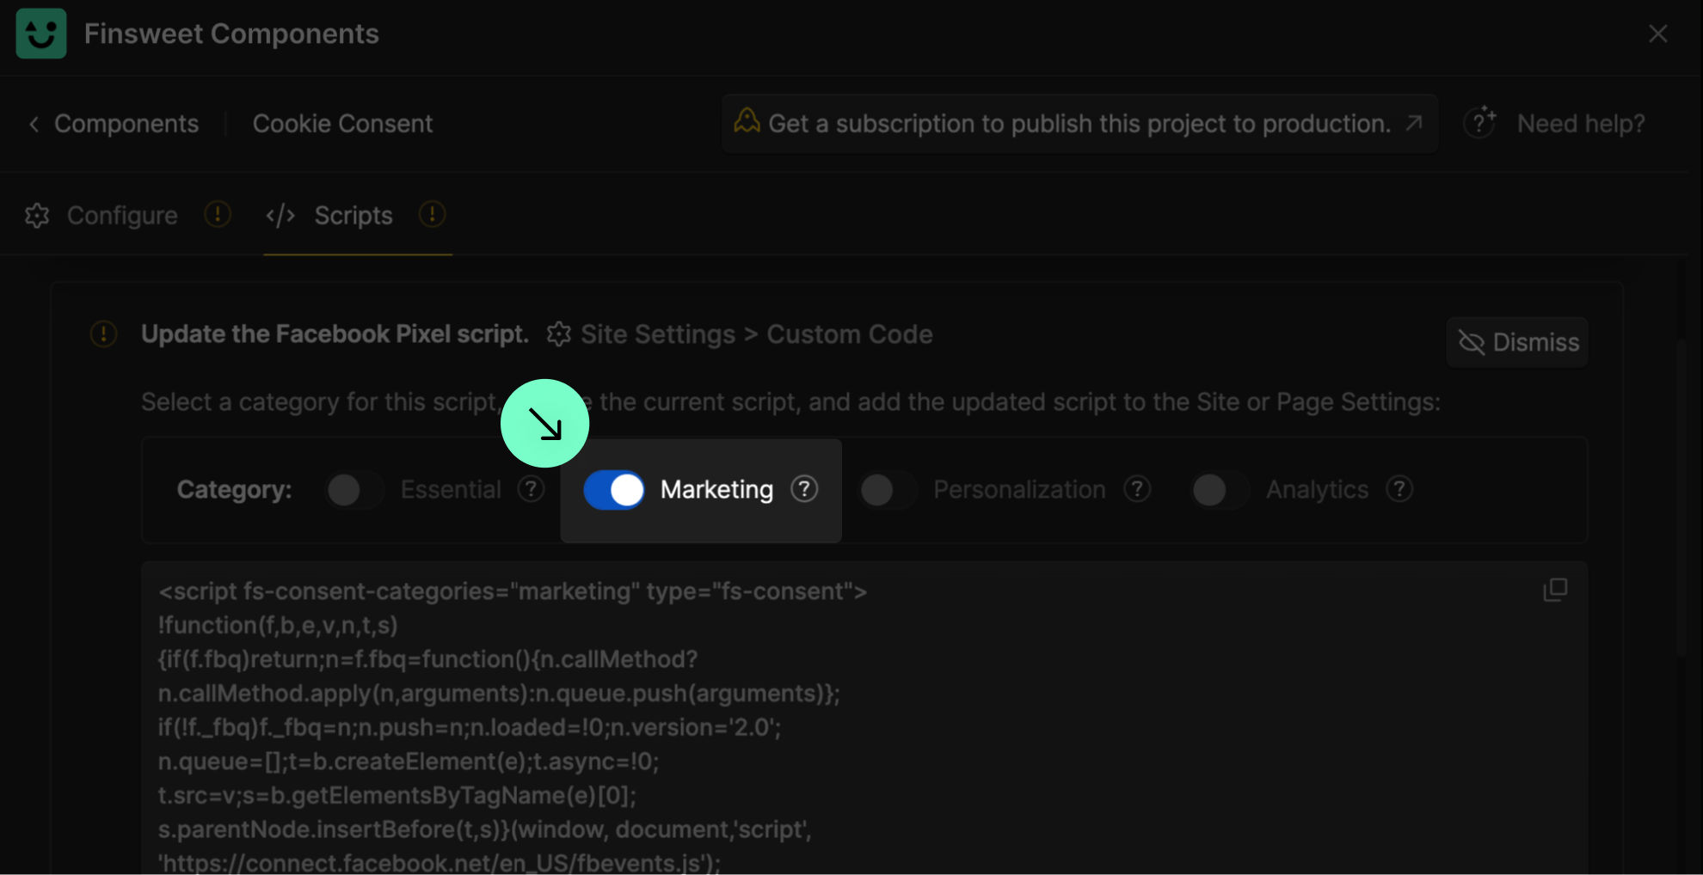
Task: Click the Finsweet smiley logo icon
Action: coord(41,34)
